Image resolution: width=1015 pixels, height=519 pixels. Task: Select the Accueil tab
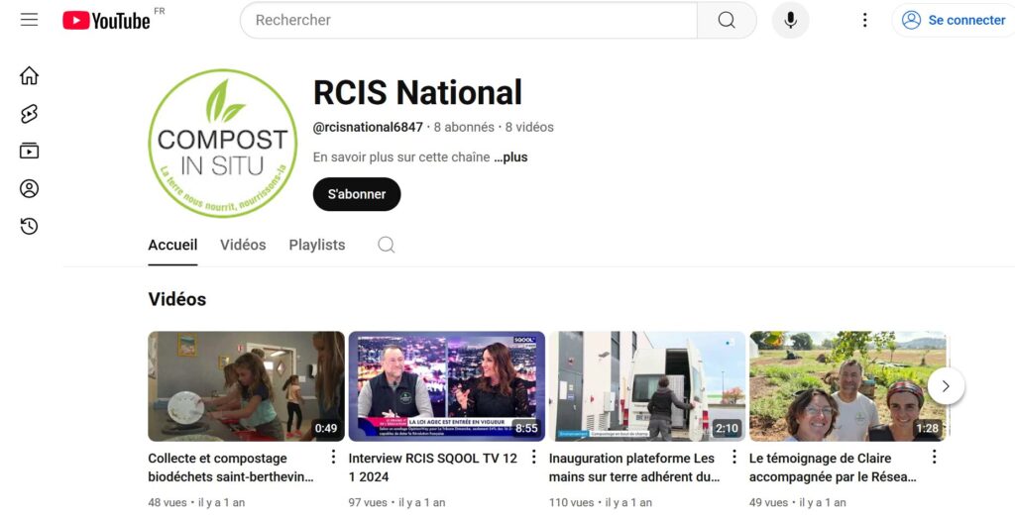coord(172,246)
